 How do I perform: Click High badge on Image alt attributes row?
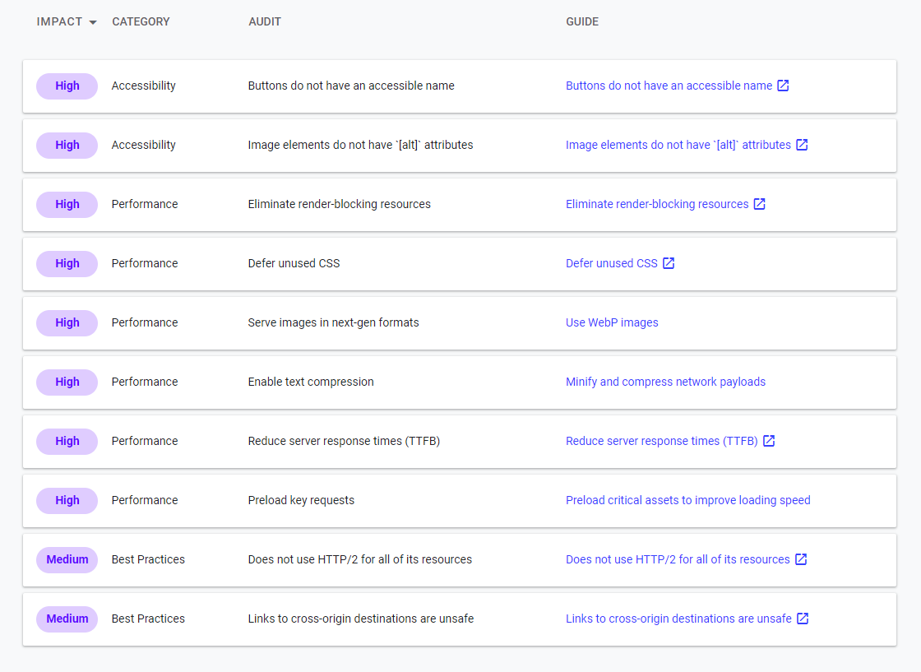tap(67, 145)
